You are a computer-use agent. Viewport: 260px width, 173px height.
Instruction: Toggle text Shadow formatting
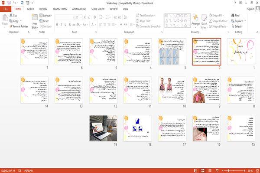70,25
